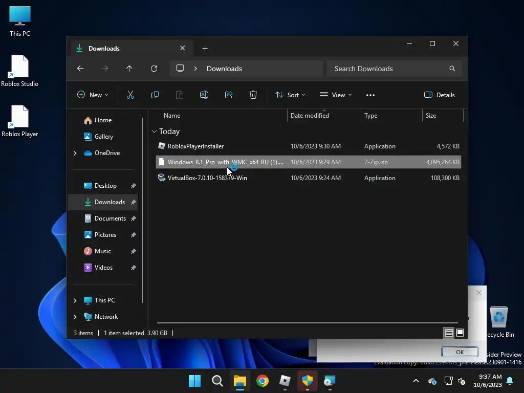
Task: Select This PC desktop icon
Action: point(20,21)
